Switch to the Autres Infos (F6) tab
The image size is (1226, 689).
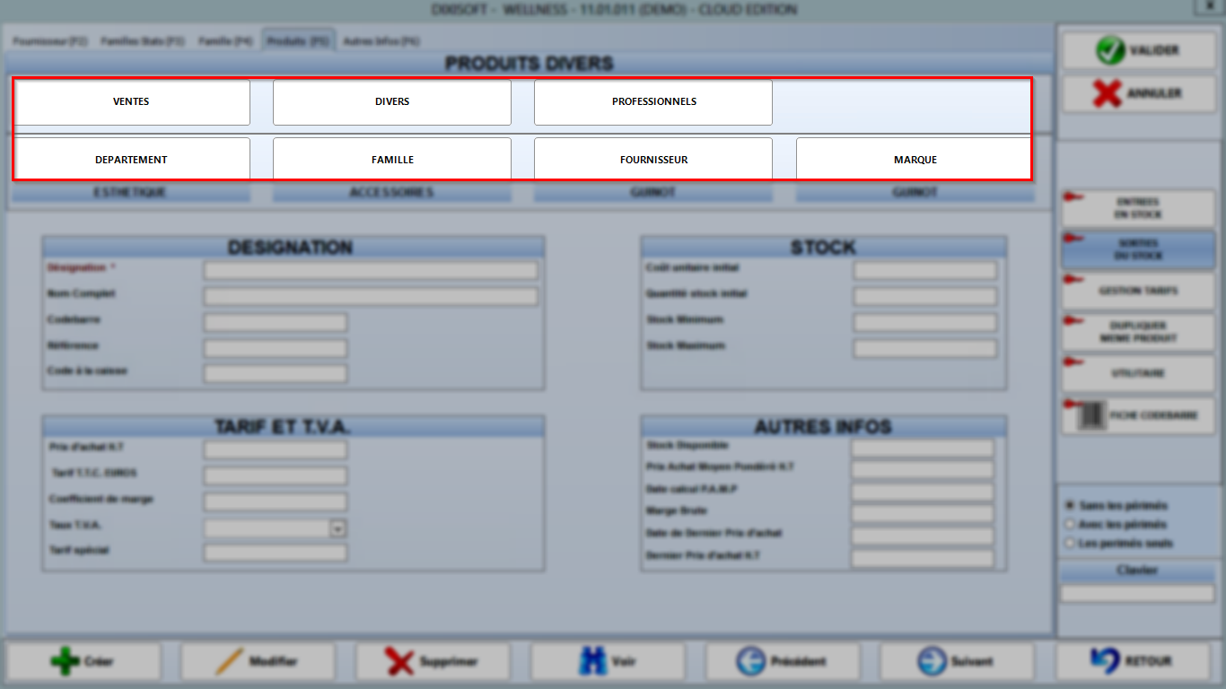tap(381, 41)
